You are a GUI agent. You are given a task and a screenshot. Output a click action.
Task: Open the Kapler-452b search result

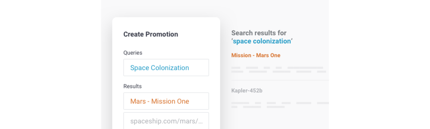pos(247,91)
